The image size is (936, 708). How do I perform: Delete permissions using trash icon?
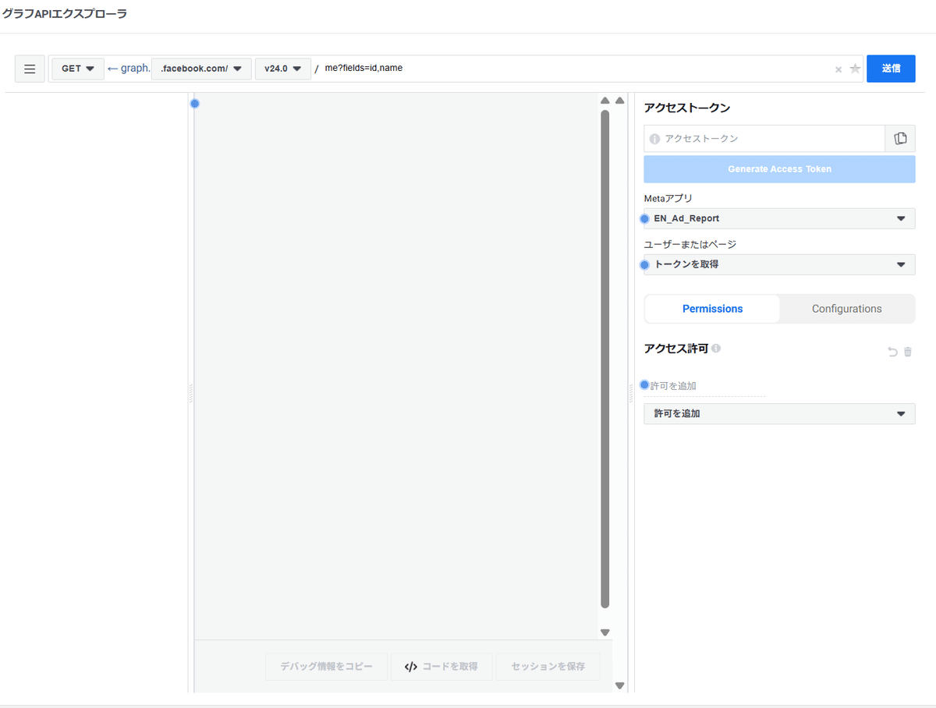[908, 352]
